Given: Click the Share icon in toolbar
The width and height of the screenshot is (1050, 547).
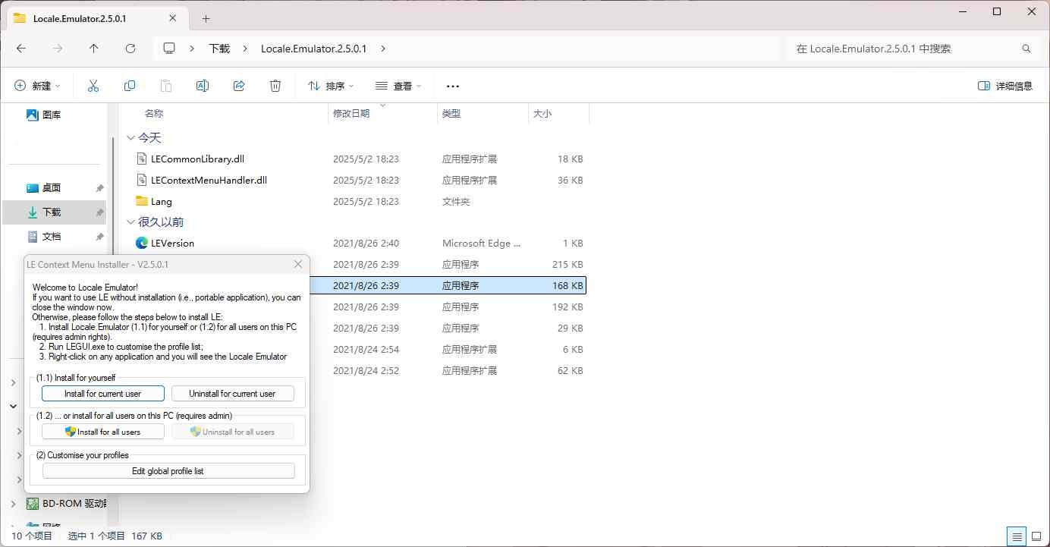Looking at the screenshot, I should coord(239,86).
